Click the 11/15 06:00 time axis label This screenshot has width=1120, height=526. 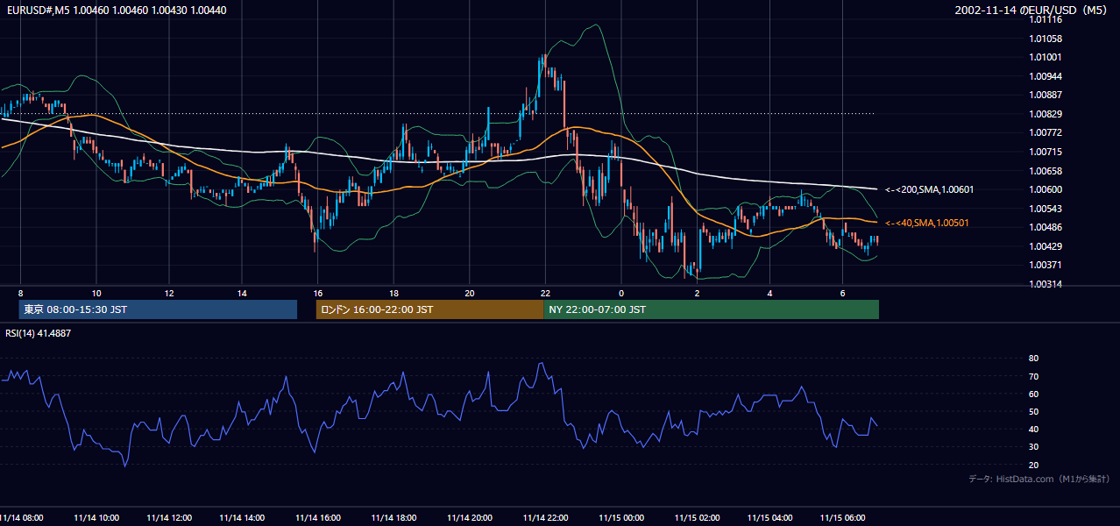pyautogui.click(x=842, y=517)
